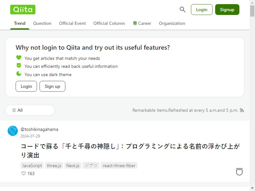
Task: Click 'You get articles that match your needs'
Action: coord(62,58)
